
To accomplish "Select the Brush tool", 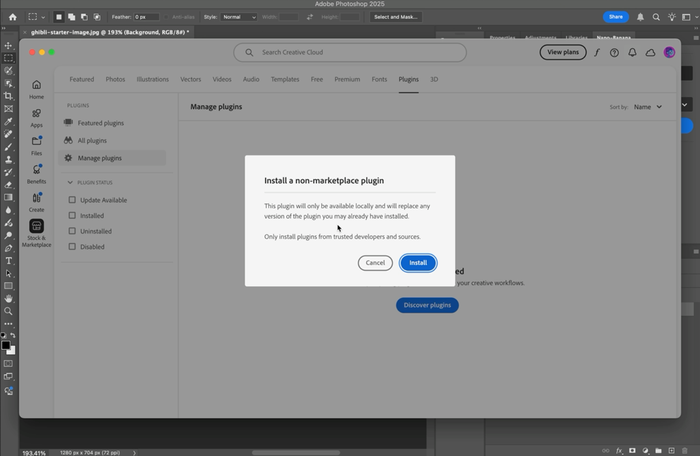I will coord(8,147).
